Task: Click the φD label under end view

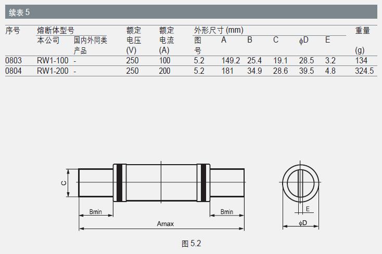Action: tap(302, 223)
